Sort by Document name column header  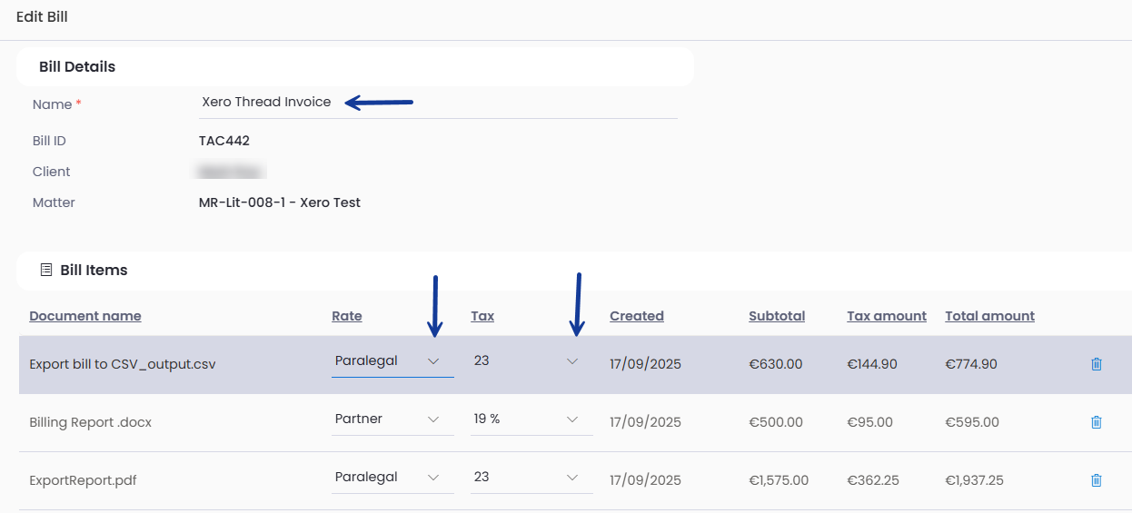point(85,316)
